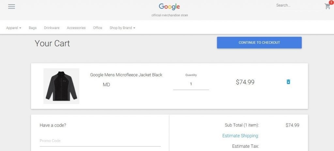This screenshot has height=151, width=334.
Task: Click the Estimate Shipping link
Action: tap(240, 136)
